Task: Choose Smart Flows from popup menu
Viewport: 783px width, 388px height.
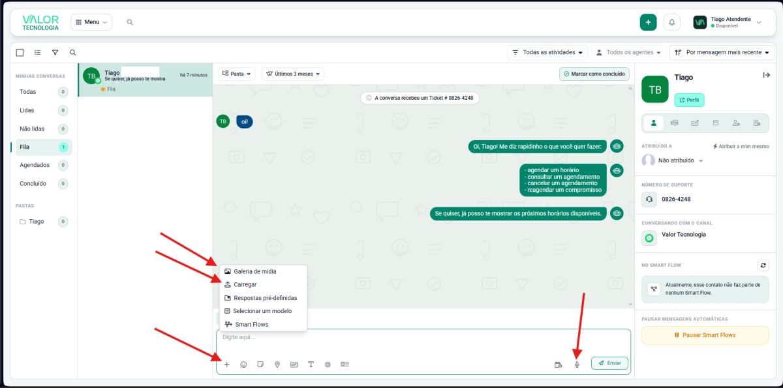Action: point(264,324)
